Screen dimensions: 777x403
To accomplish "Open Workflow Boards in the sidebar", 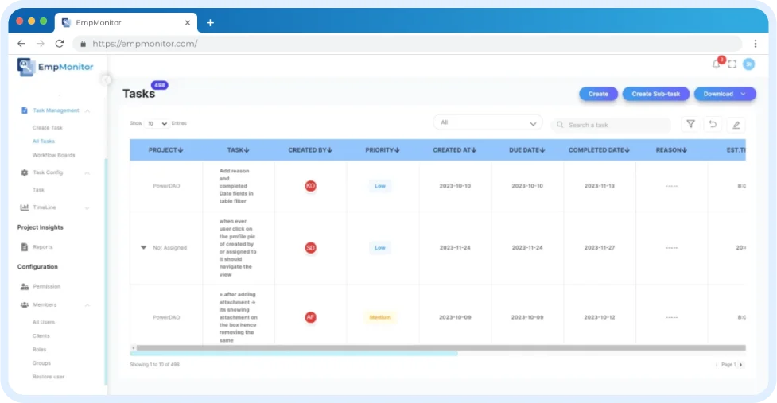I will click(x=53, y=155).
